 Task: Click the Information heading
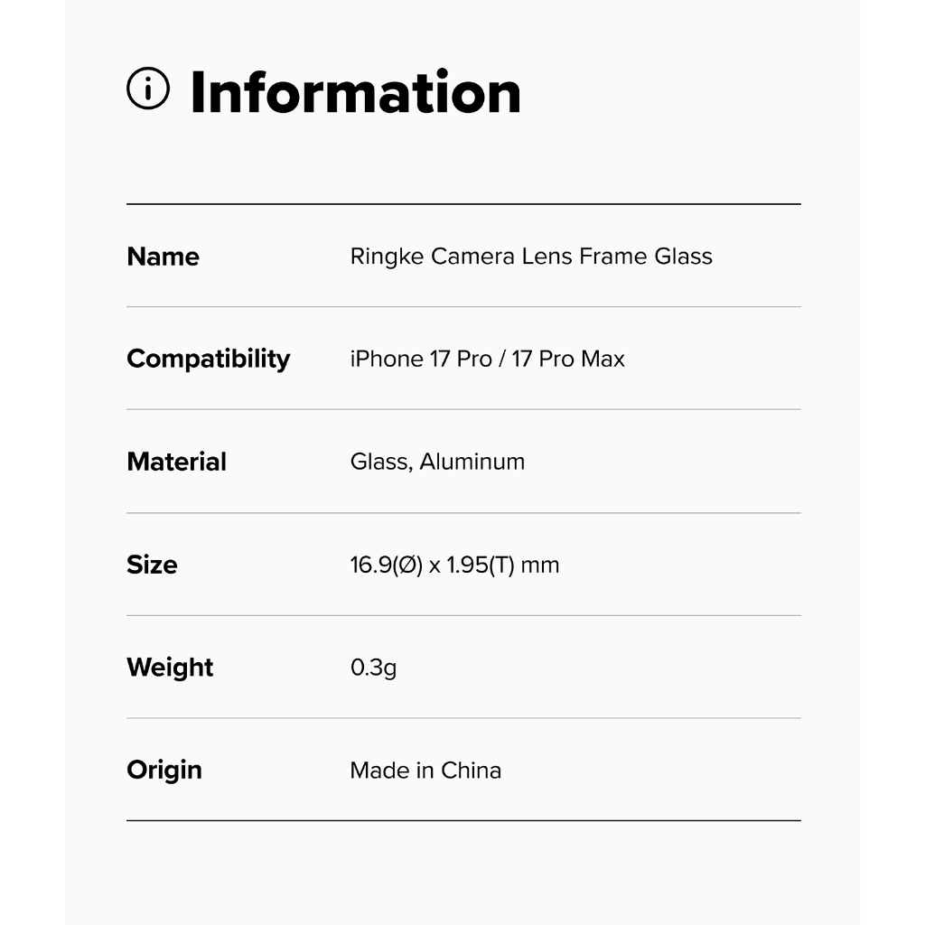[355, 92]
